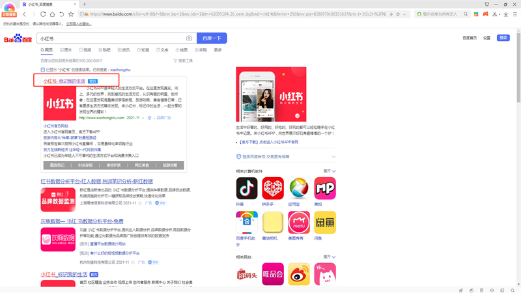Open the browser hamburger menu
This screenshot has width=521, height=293.
pyautogui.click(x=515, y=14)
